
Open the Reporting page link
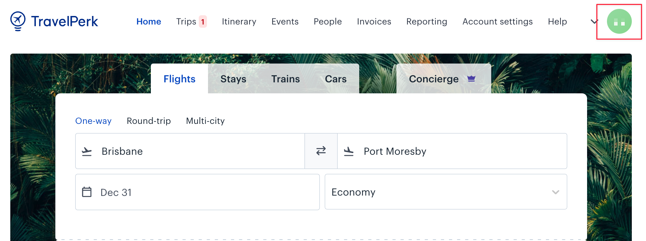pos(427,22)
